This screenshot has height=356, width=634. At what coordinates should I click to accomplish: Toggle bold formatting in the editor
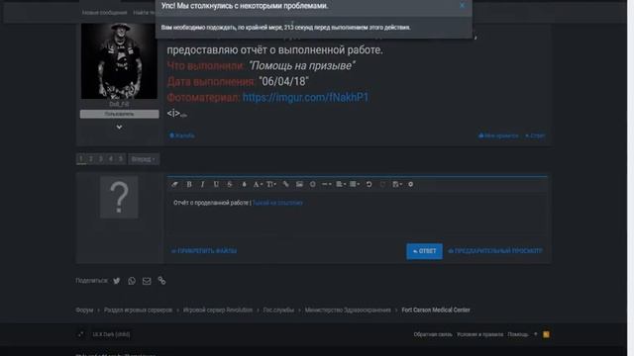point(189,184)
